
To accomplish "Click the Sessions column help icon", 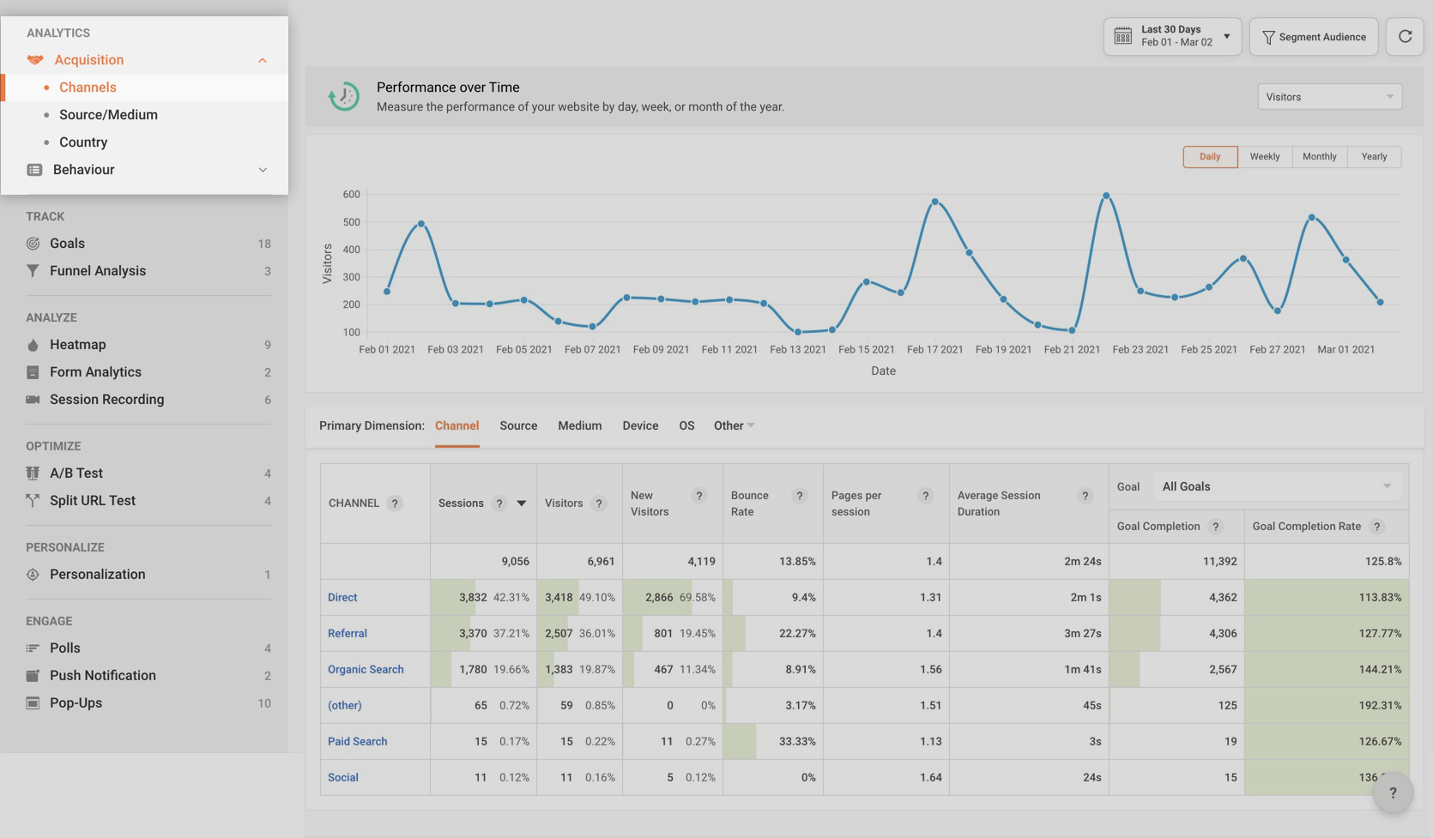I will pos(499,503).
